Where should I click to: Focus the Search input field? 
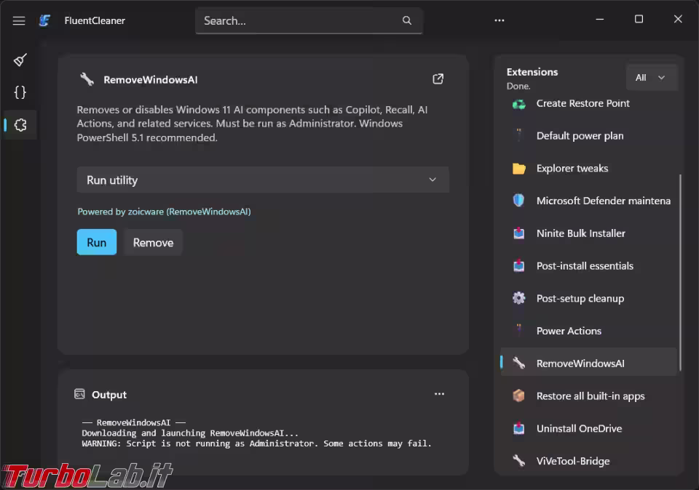click(309, 20)
